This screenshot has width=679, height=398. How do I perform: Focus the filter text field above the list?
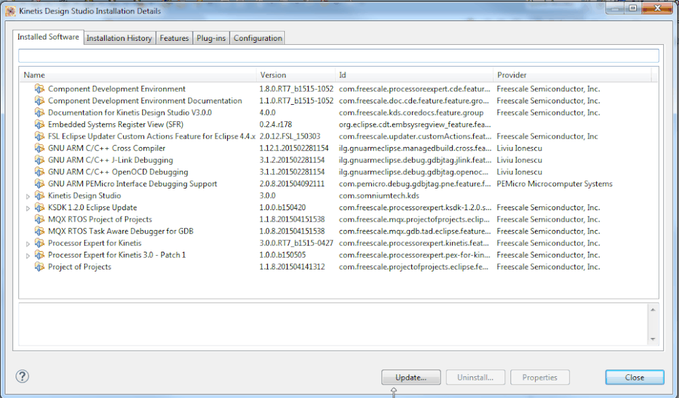click(338, 56)
